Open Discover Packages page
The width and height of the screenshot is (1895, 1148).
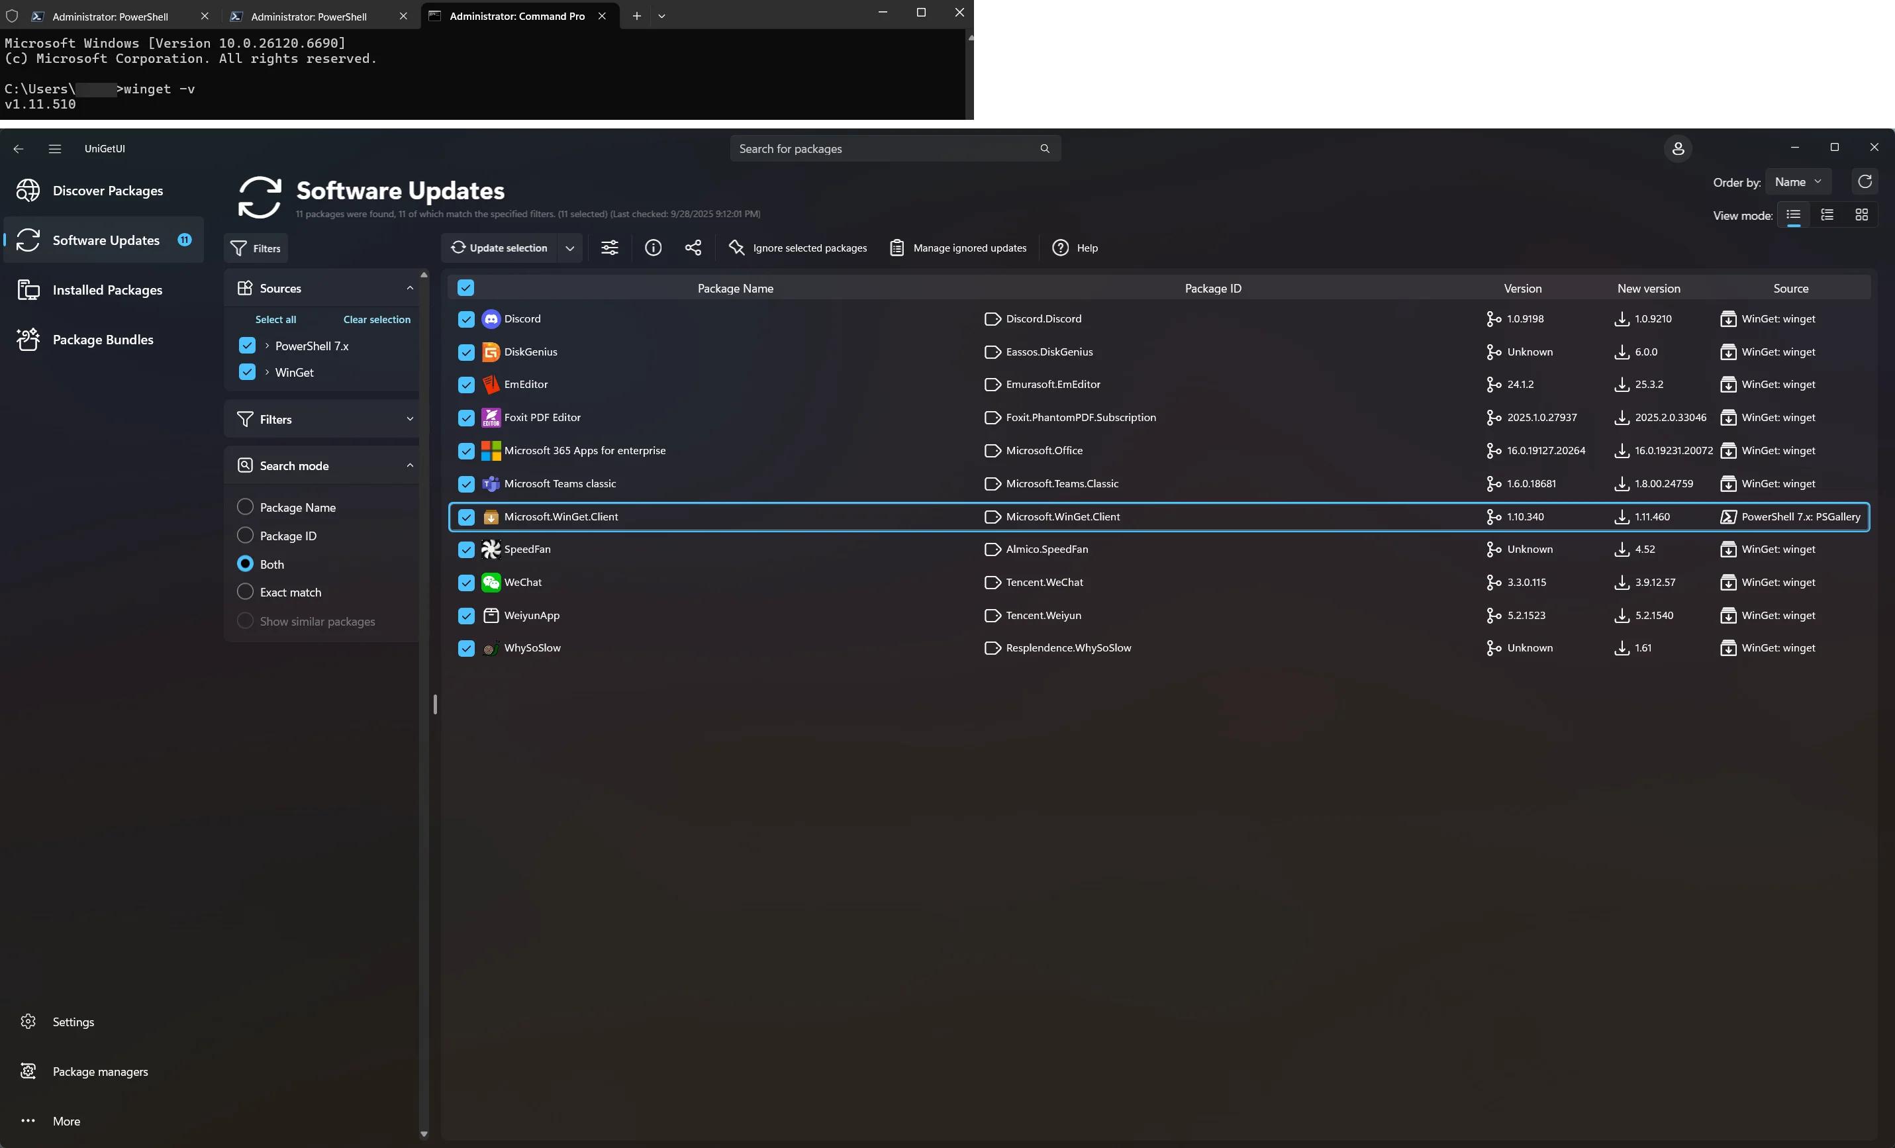point(105,191)
